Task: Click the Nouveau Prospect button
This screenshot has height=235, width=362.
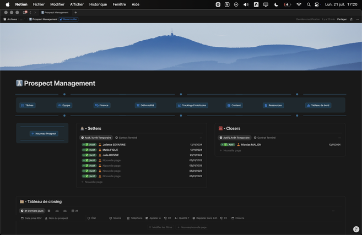Action: point(44,133)
